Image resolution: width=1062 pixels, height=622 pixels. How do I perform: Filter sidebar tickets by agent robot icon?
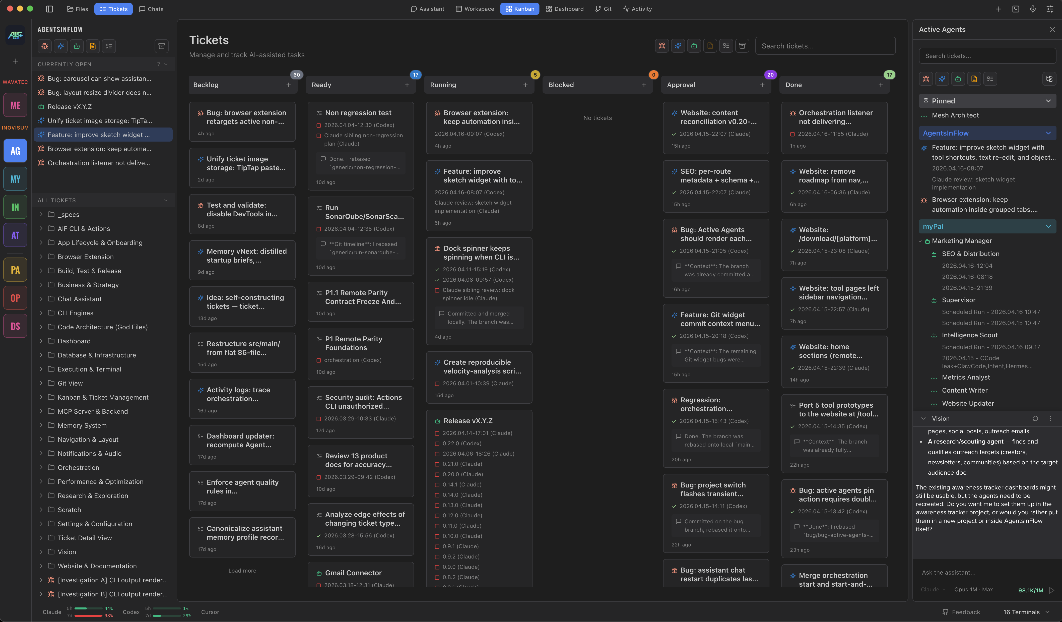(x=77, y=46)
